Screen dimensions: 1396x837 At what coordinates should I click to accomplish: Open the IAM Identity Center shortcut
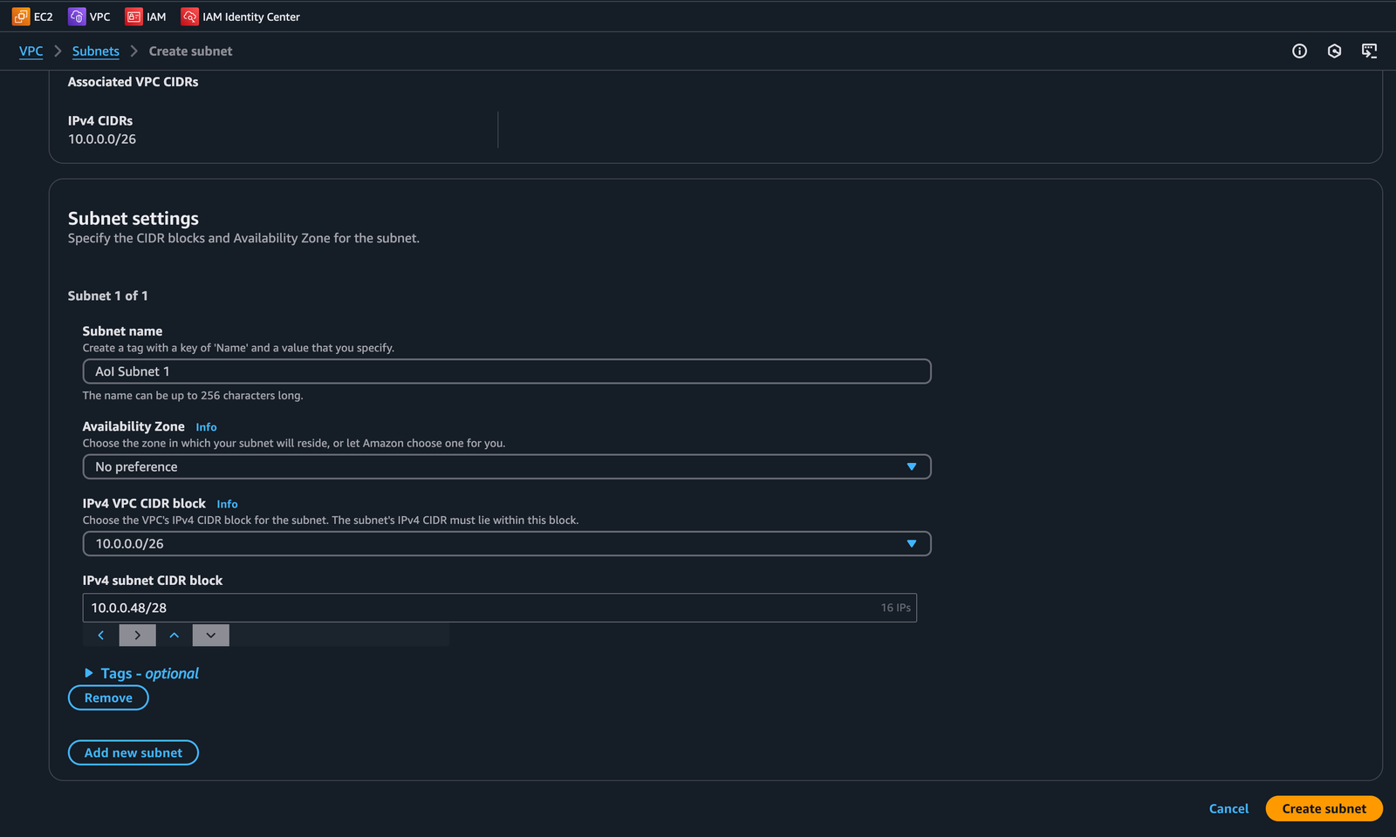click(189, 17)
